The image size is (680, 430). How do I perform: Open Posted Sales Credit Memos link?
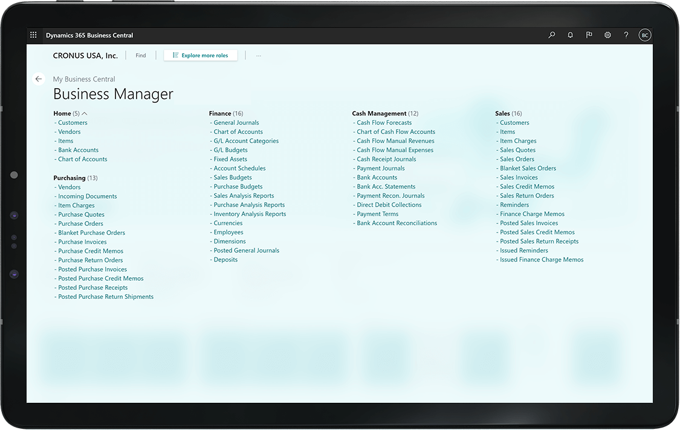(x=537, y=233)
